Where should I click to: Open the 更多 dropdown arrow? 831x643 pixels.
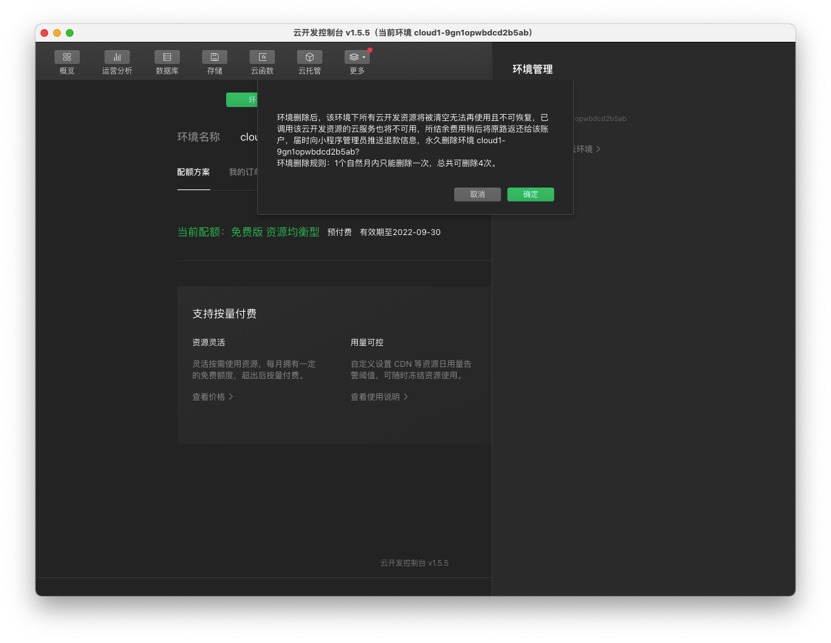click(x=362, y=57)
